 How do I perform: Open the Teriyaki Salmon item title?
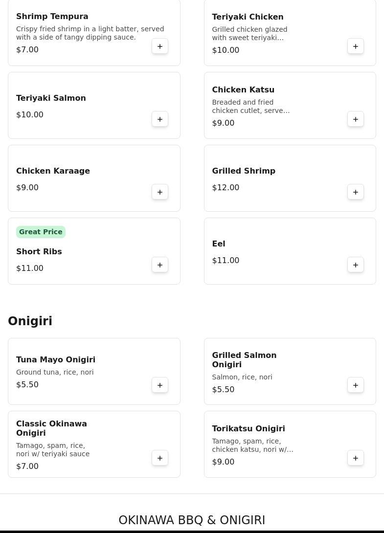[51, 98]
